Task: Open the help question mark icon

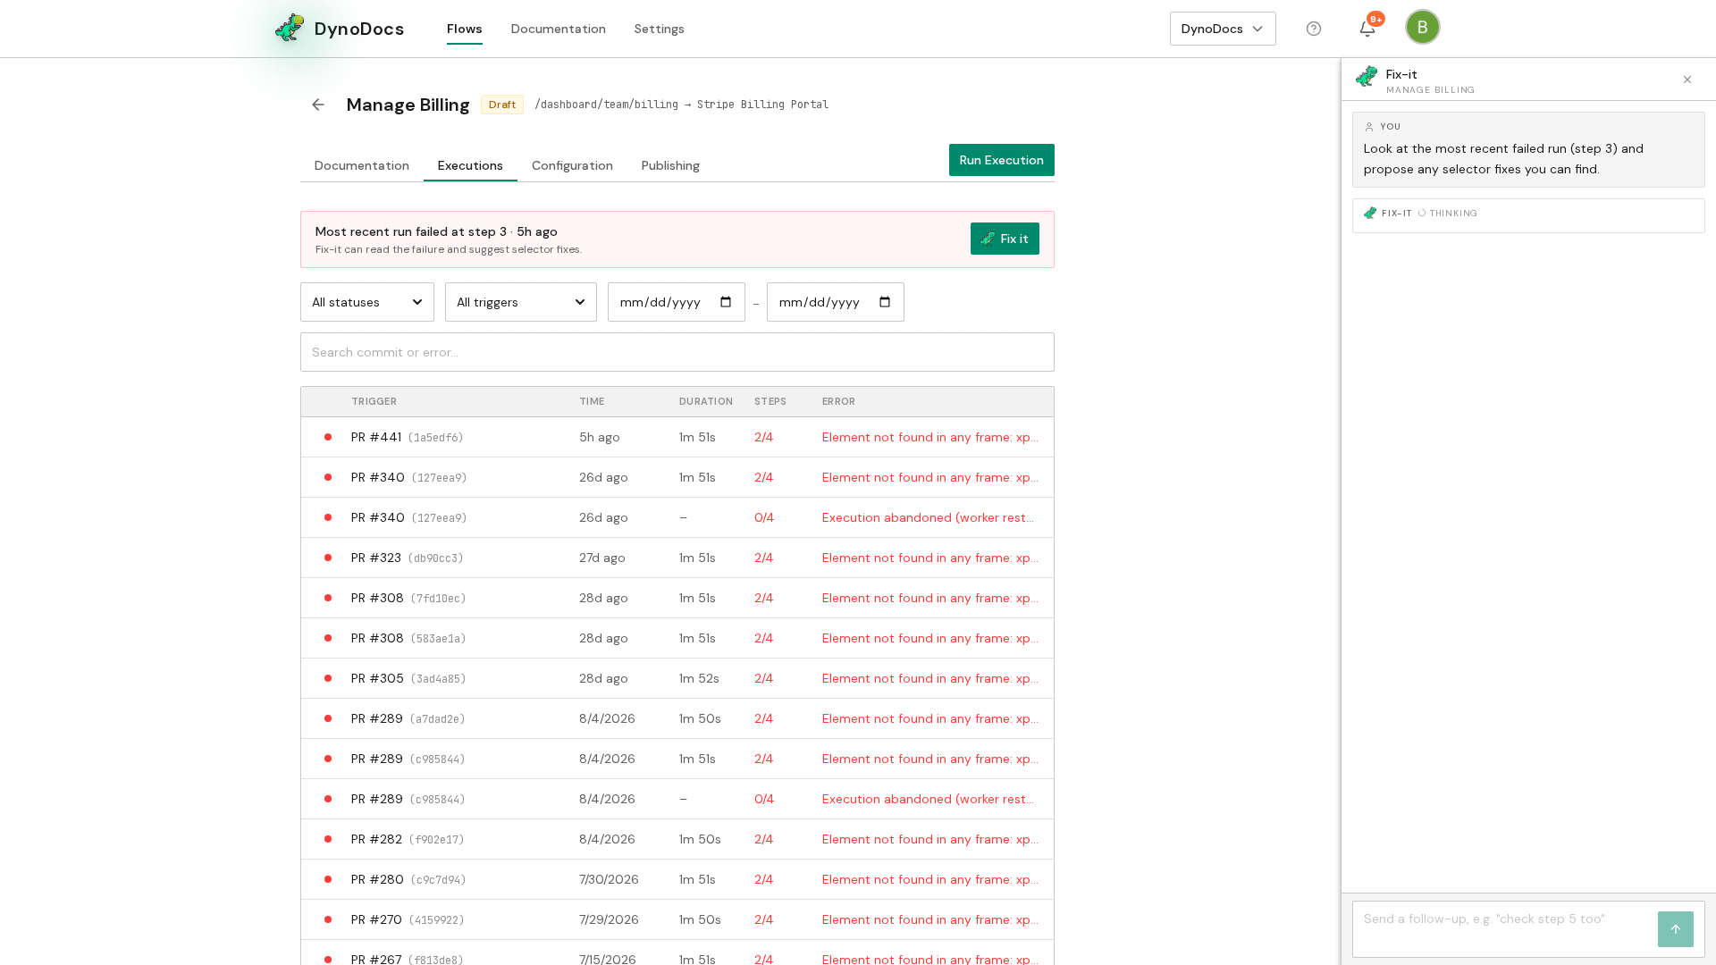Action: [1314, 29]
